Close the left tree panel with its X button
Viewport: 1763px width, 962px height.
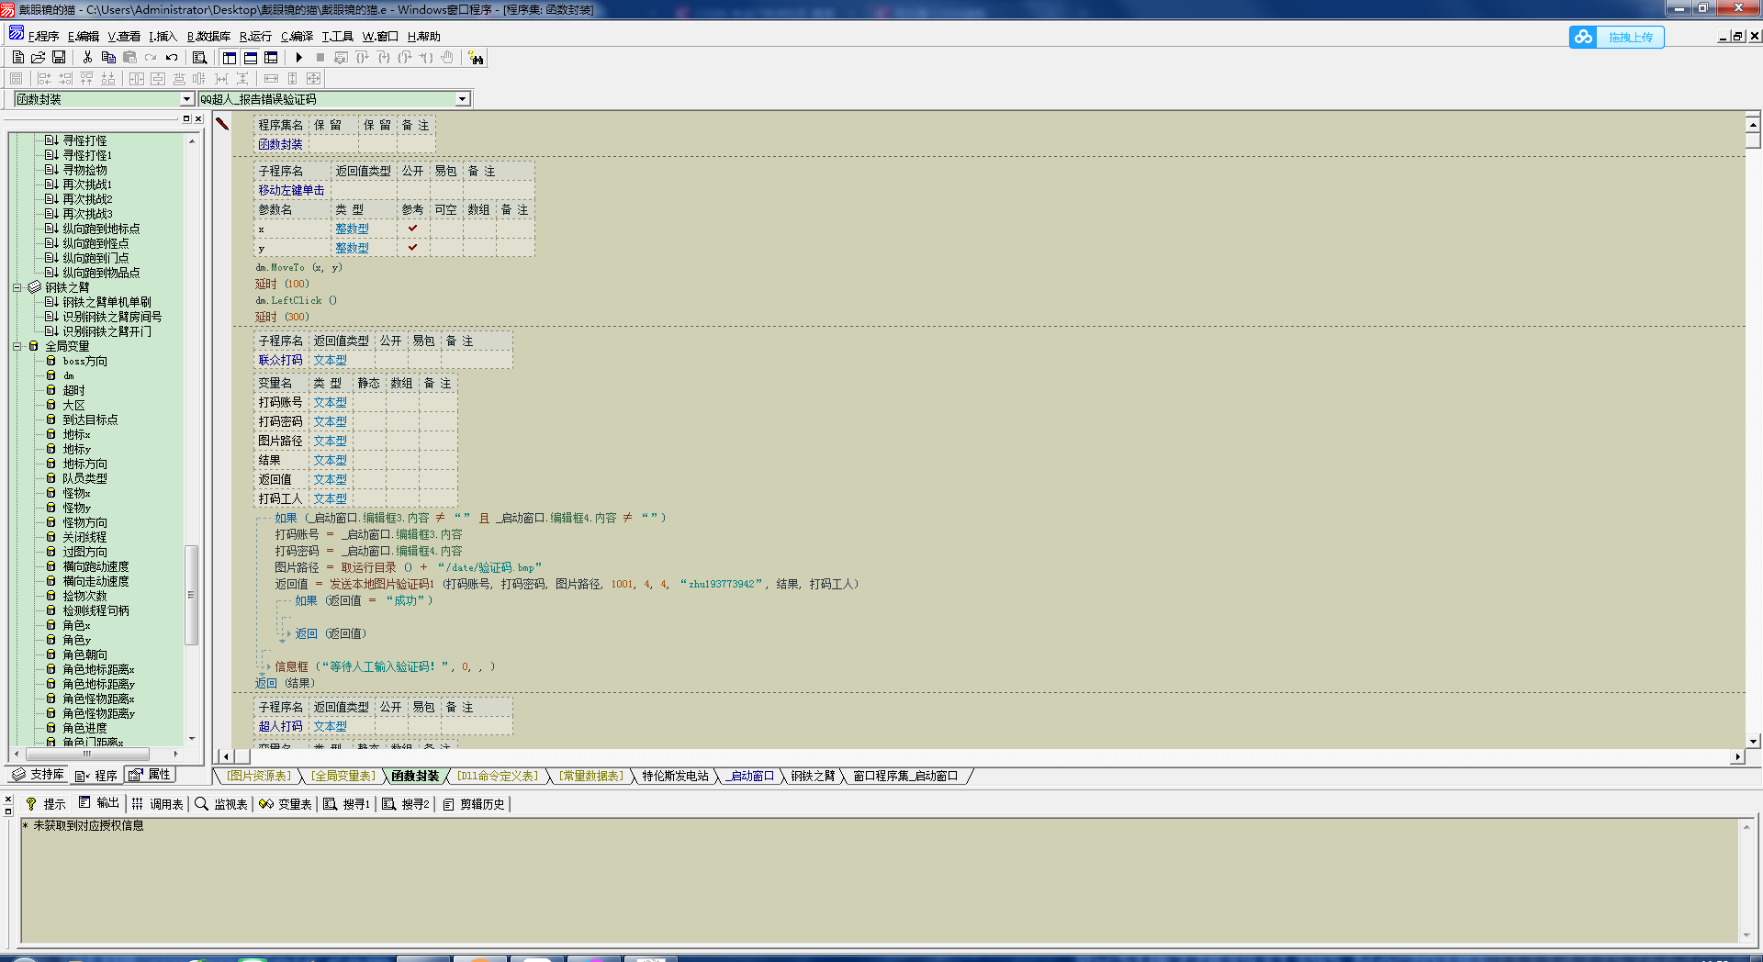pyautogui.click(x=198, y=118)
